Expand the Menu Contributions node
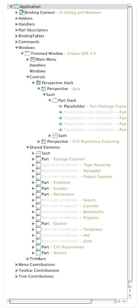This screenshot has height=308, width=137. 17,265
